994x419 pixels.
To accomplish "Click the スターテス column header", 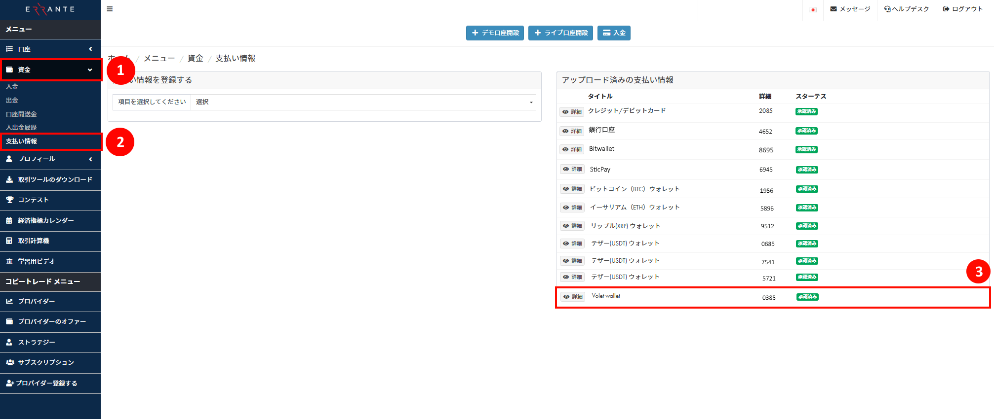I will pos(811,96).
